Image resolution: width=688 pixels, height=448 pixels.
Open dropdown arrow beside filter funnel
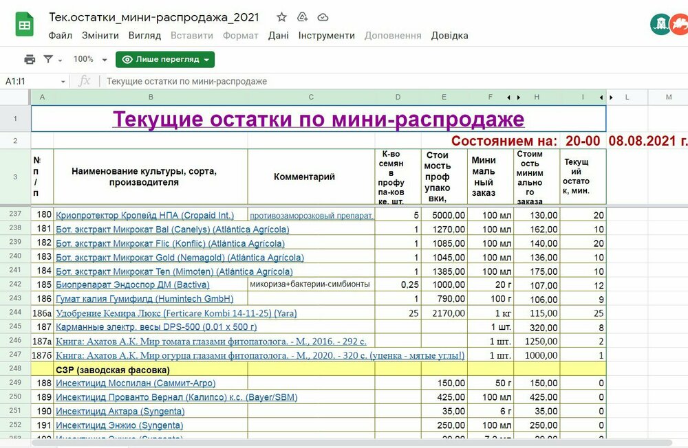click(58, 58)
